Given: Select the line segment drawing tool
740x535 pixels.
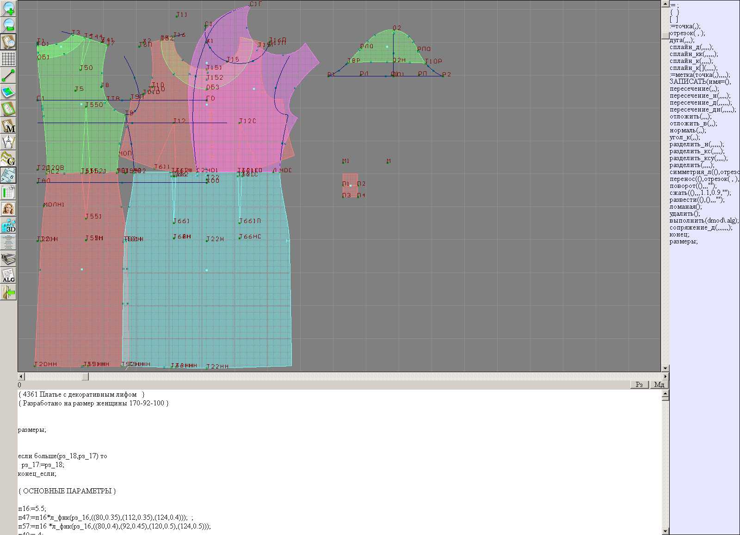Looking at the screenshot, I should coord(8,75).
